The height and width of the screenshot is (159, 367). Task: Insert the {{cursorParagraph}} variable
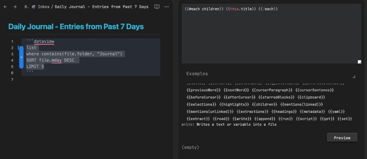[x=272, y=90]
